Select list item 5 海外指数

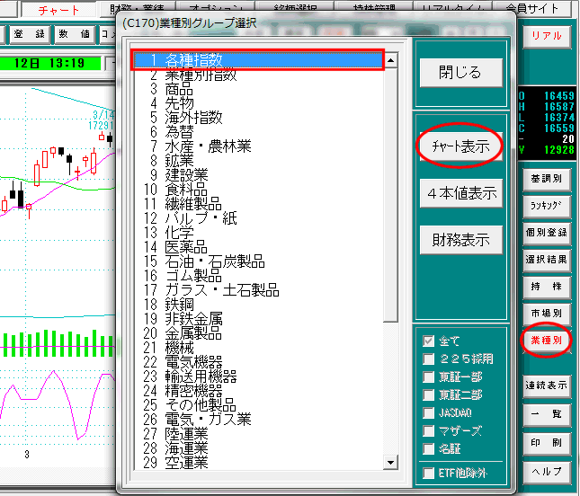[x=258, y=118]
